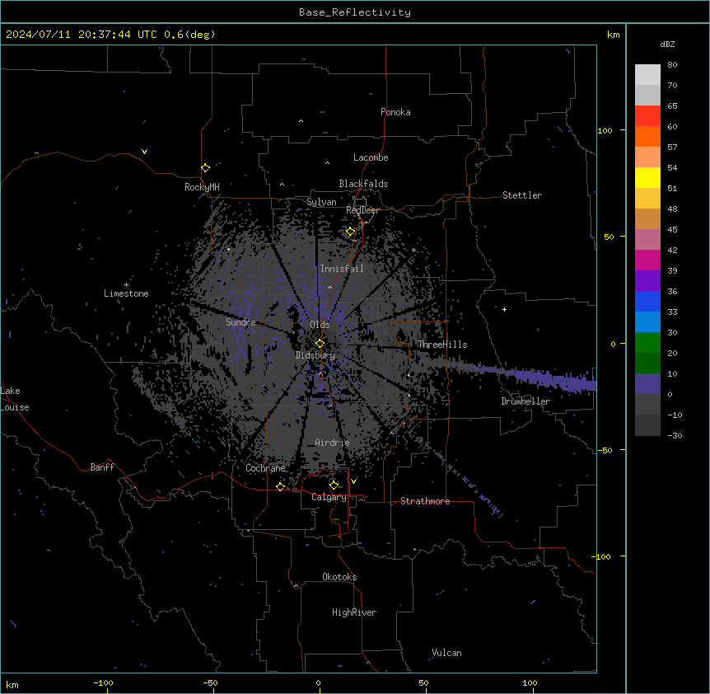The image size is (710, 694).
Task: Click the Ponoka city label
Action: click(x=395, y=112)
